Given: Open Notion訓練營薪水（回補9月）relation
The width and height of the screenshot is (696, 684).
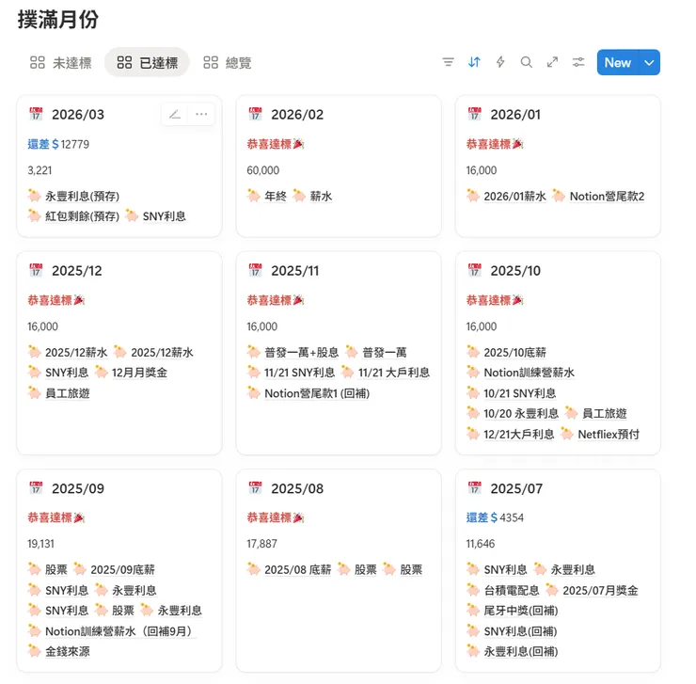Looking at the screenshot, I should 119,631.
